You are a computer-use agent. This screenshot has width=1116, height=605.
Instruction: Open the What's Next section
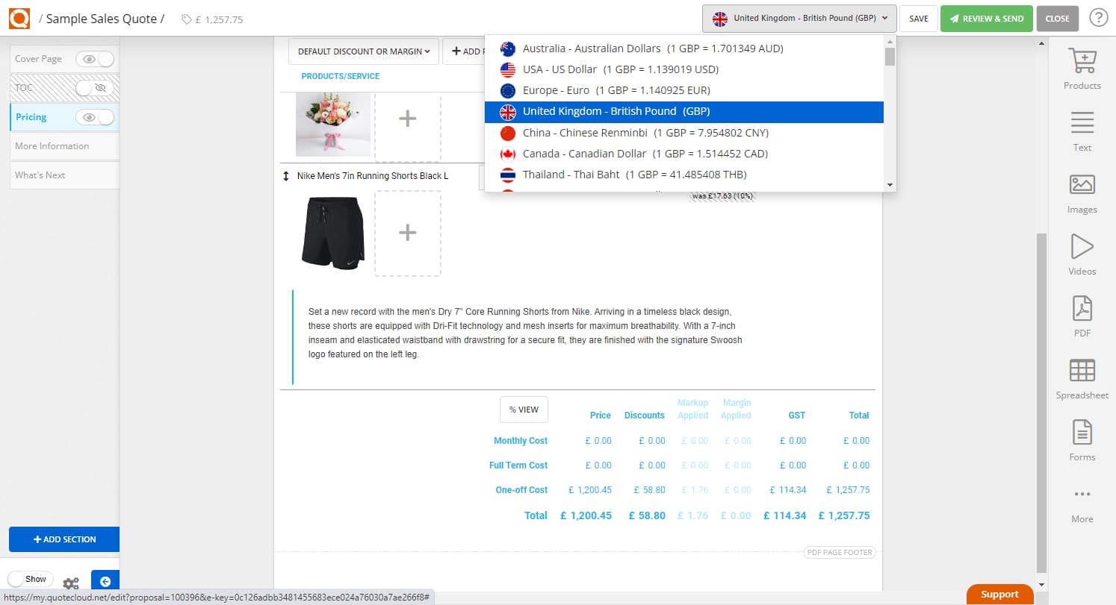(x=40, y=175)
